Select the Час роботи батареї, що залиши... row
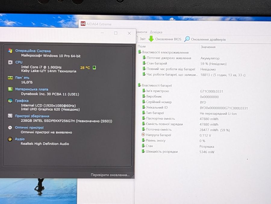The image size is (271, 204). click(194, 75)
